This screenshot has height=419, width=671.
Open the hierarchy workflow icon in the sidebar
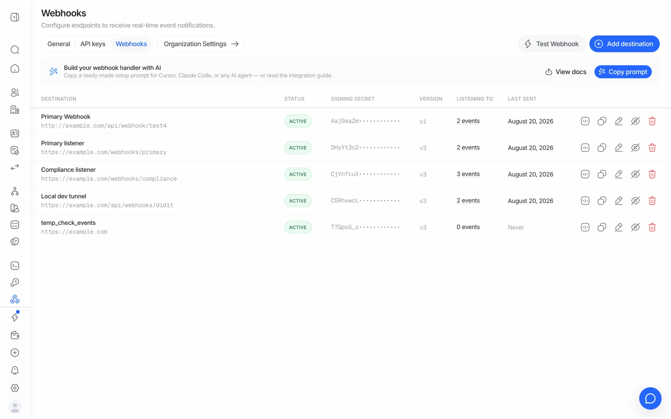[15, 191]
